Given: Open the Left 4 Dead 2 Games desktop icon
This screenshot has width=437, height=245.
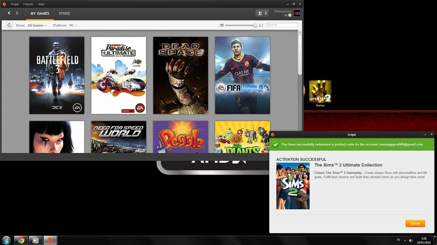Looking at the screenshot, I should pyautogui.click(x=320, y=94).
